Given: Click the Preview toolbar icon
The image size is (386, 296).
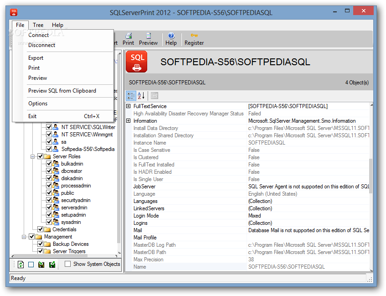Looking at the screenshot, I should [149, 36].
